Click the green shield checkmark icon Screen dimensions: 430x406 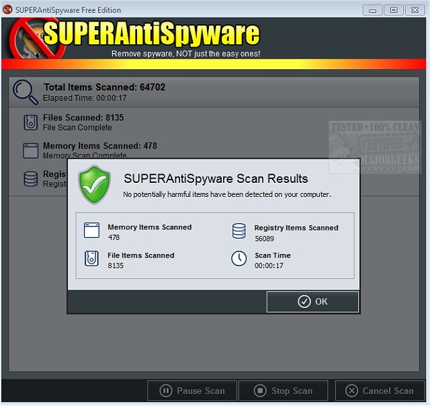pos(94,185)
